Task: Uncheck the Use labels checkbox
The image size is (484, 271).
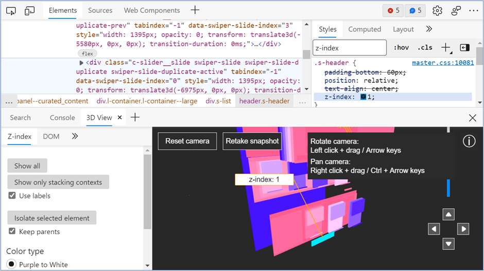Action: coord(12,196)
